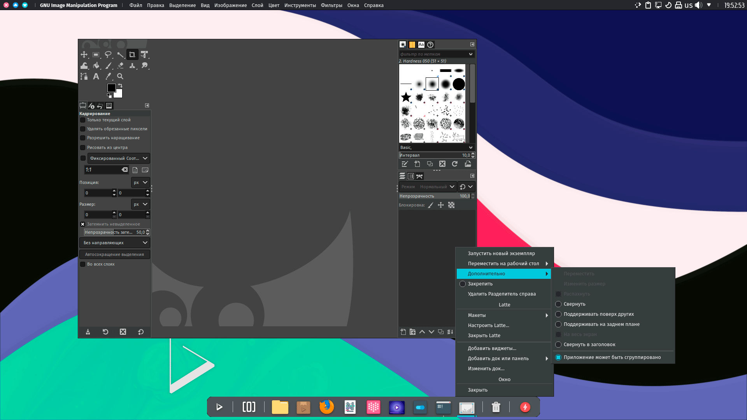The width and height of the screenshot is (747, 420).
Task: Click the foreground color black swatch
Action: point(111,88)
